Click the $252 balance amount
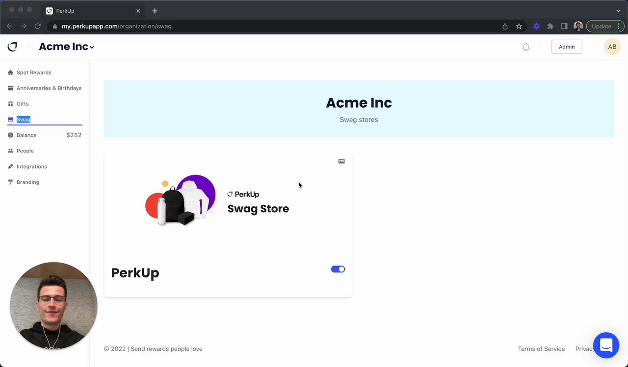Screen dimensions: 628x367 pyautogui.click(x=74, y=135)
